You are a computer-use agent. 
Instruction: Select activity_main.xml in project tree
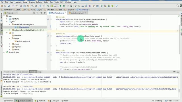tap(24, 41)
